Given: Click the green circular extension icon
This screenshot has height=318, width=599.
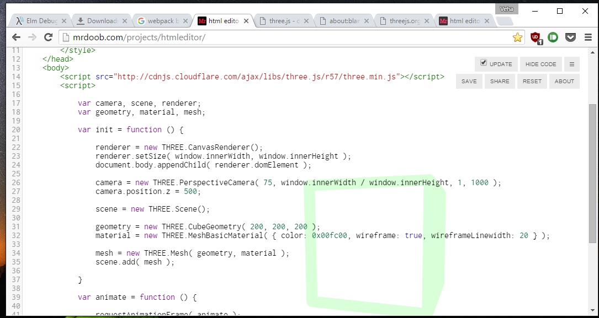Looking at the screenshot, I should (553, 37).
